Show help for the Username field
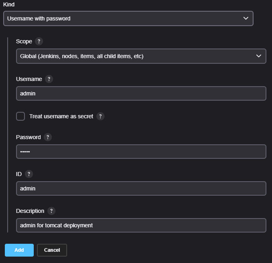This screenshot has width=272, height=263. pos(49,79)
